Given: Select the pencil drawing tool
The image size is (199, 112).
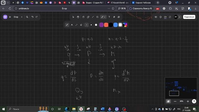Looking at the screenshot, I should (x=102, y=17).
